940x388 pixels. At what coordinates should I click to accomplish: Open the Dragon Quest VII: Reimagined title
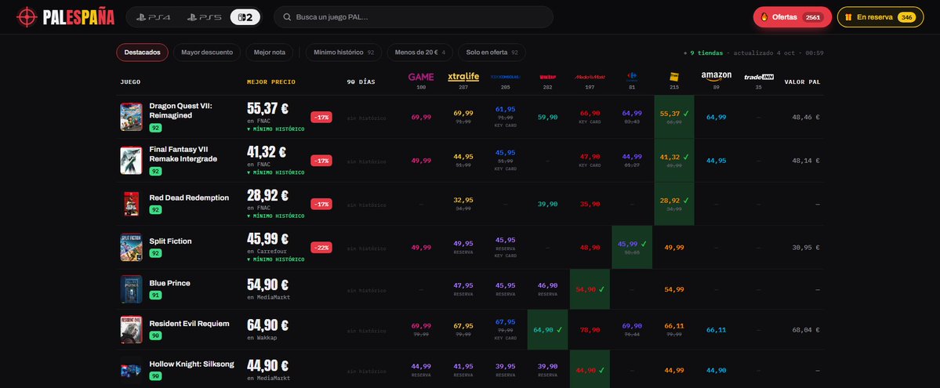click(180, 111)
